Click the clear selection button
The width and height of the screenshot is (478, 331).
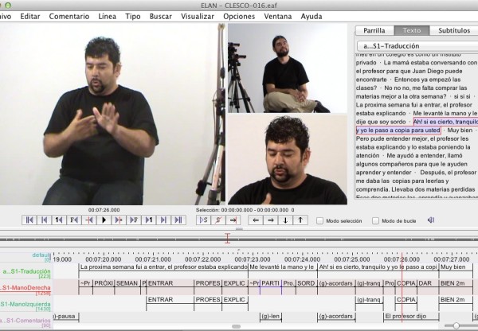[218, 220]
